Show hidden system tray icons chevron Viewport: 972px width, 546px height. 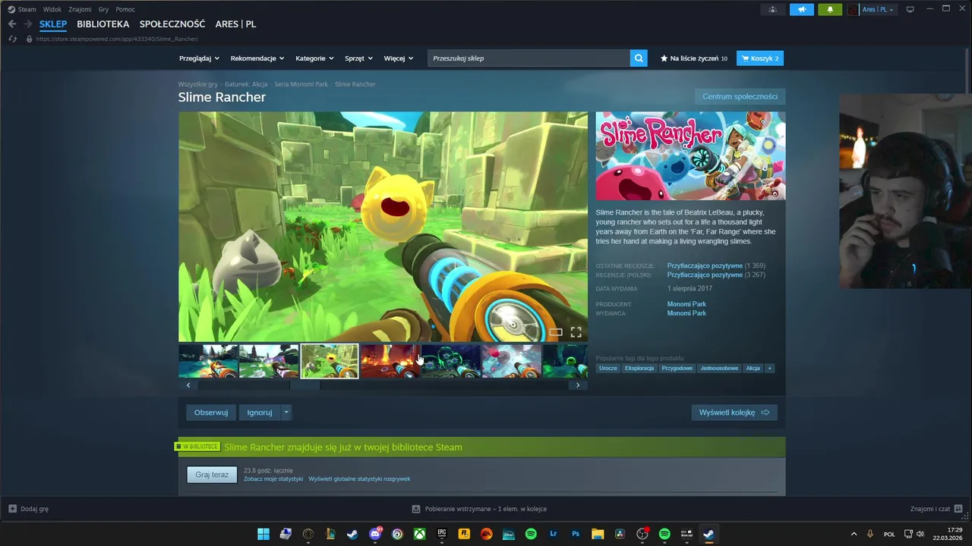854,534
